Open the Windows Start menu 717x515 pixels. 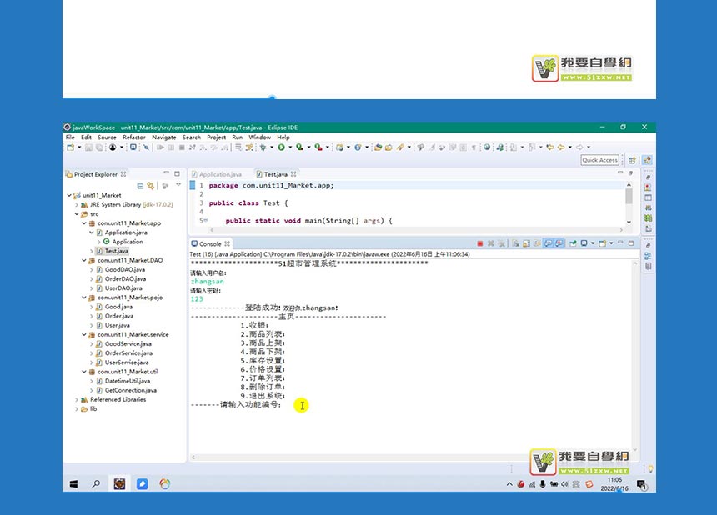tap(73, 484)
